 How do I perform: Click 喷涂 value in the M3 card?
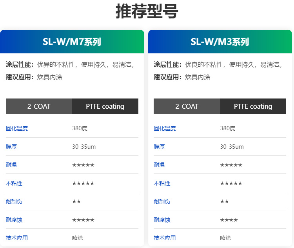pos(225,238)
